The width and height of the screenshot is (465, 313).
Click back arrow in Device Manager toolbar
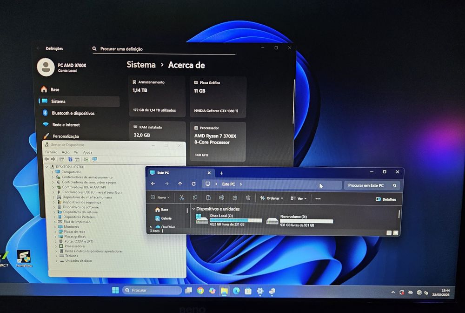pos(46,159)
